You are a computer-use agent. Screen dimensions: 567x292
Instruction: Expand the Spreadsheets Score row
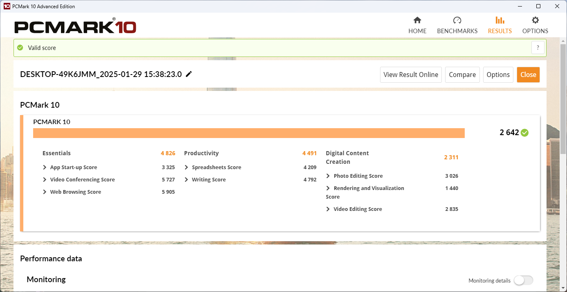coord(187,168)
